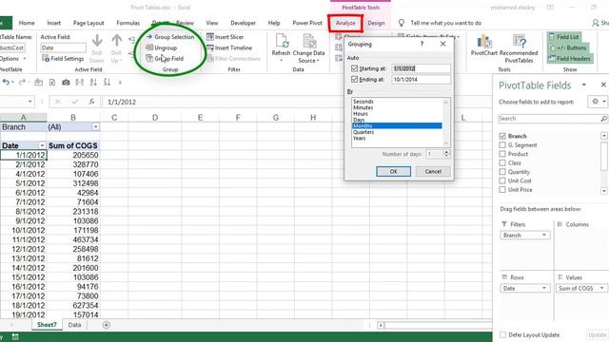609x342 pixels.
Task: Switch to the Data sheet tab
Action: click(74, 325)
